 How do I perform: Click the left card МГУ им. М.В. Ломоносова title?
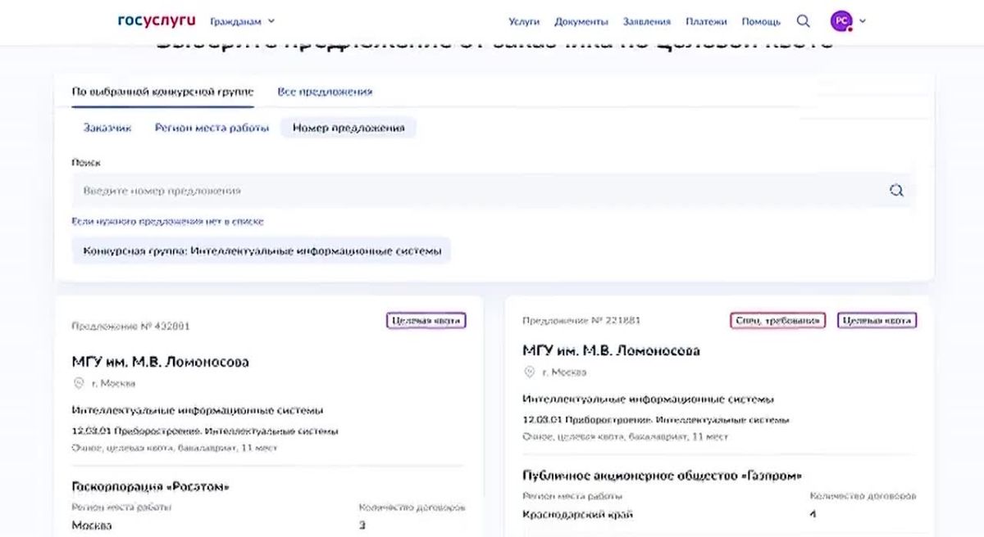click(x=161, y=362)
